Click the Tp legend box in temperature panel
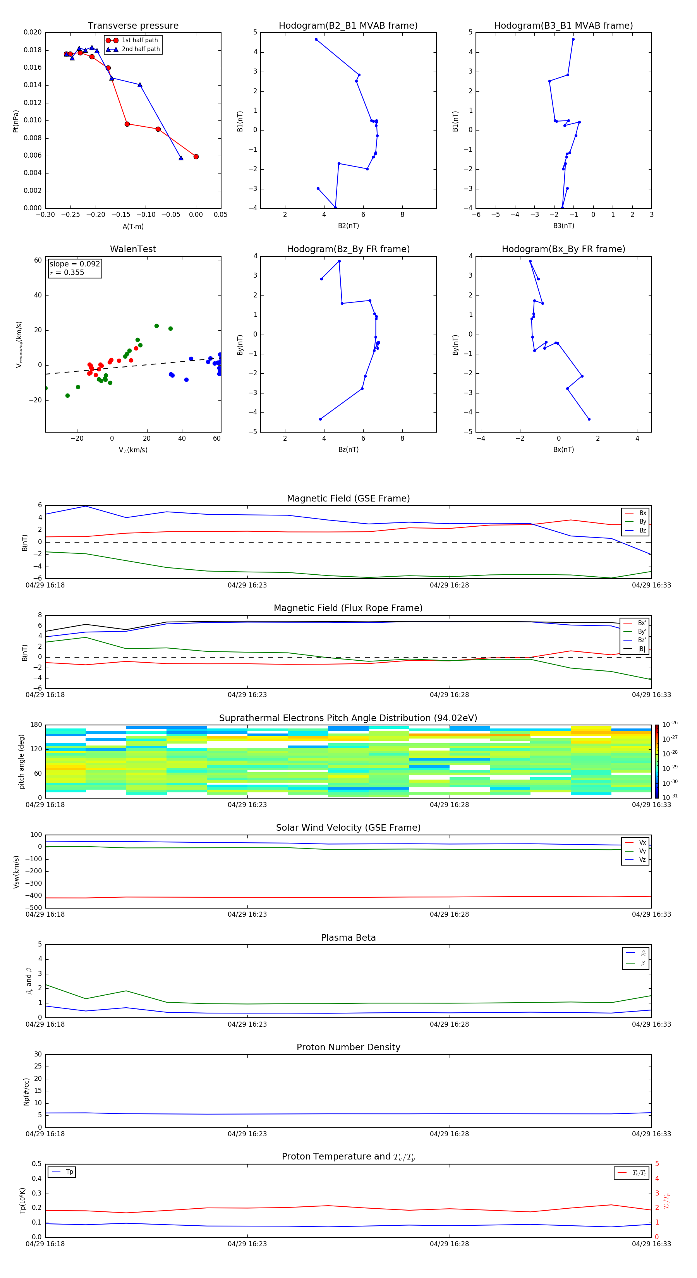The height and width of the screenshot is (1278, 697). tap(62, 1172)
